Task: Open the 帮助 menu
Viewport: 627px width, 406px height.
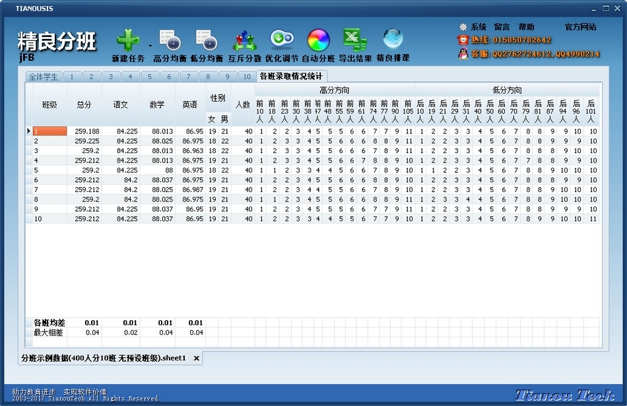Action: [526, 27]
